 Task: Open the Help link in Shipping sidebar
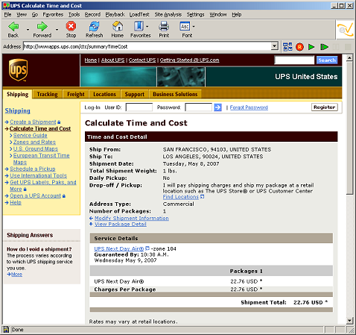click(16, 202)
